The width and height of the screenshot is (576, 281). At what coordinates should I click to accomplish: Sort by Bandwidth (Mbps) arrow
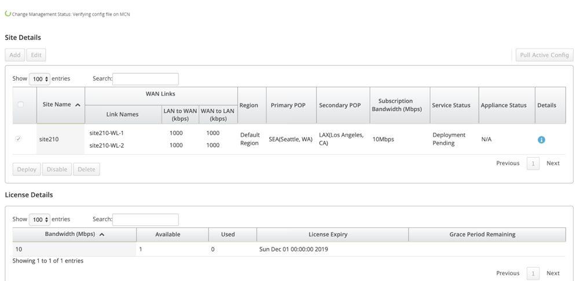(x=102, y=234)
